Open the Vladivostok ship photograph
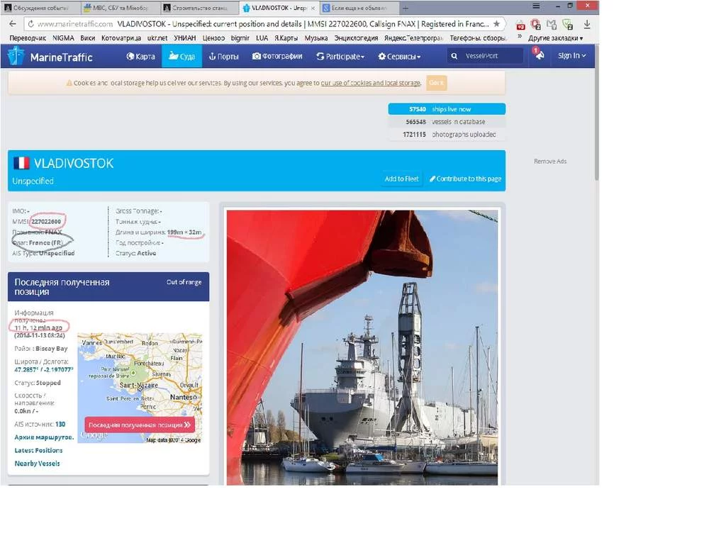The width and height of the screenshot is (709, 533). click(x=362, y=347)
